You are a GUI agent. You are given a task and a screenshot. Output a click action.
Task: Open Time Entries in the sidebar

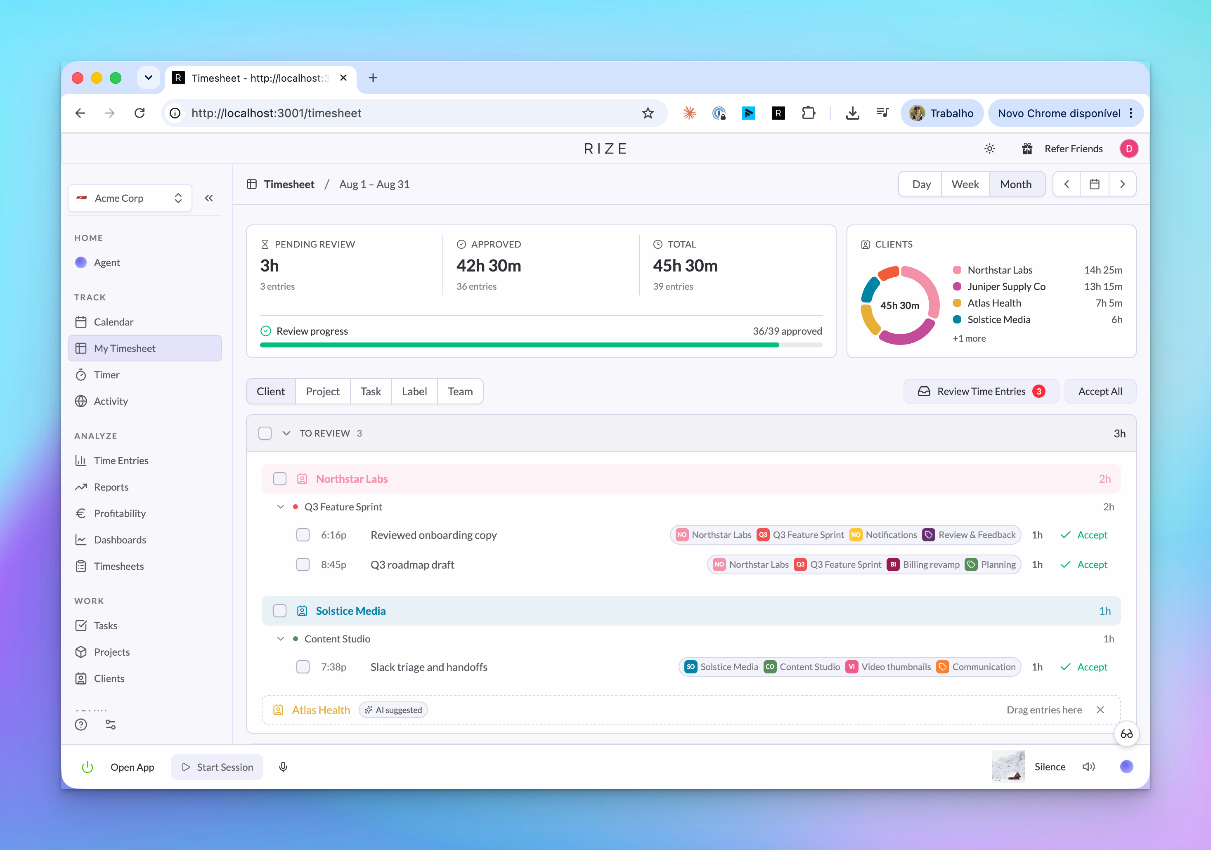pyautogui.click(x=144, y=460)
